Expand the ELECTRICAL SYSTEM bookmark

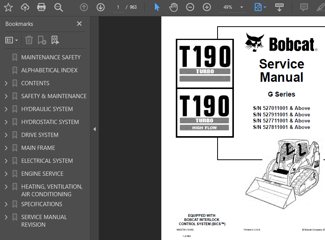tap(6, 161)
